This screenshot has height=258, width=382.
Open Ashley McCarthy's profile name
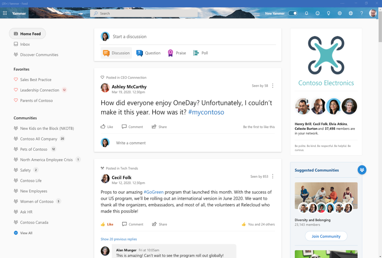pyautogui.click(x=129, y=87)
